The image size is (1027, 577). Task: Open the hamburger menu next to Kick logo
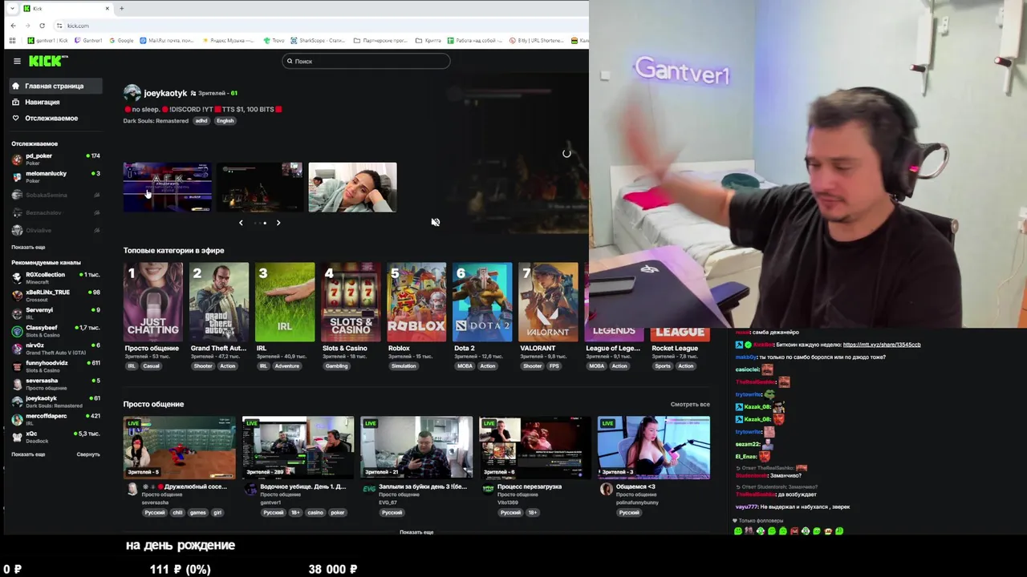[x=17, y=61]
